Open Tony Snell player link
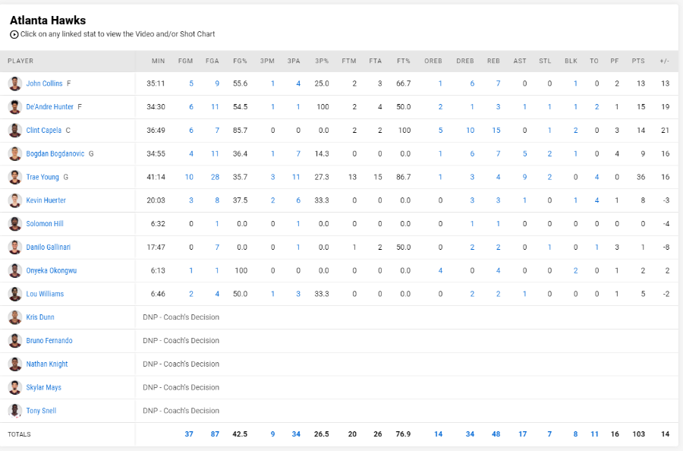683x451 pixels. tap(41, 411)
